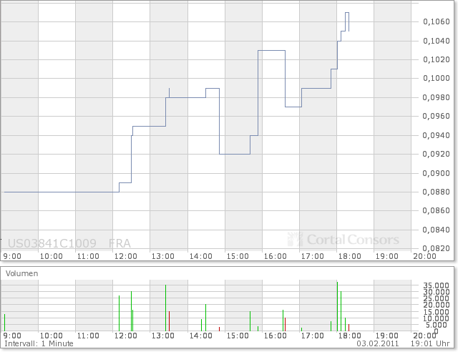Click the green volume bar at 9:00
The image size is (458, 352).
[5, 323]
